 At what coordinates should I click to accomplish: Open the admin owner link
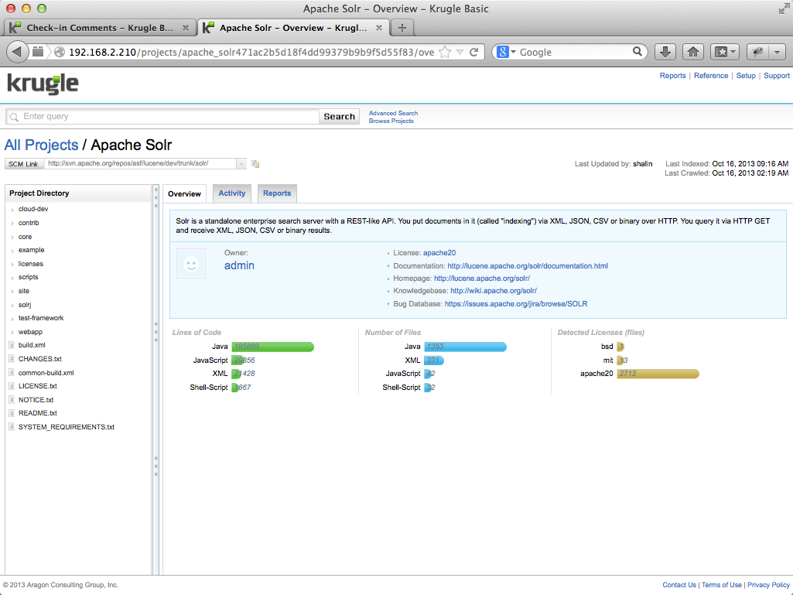(x=239, y=265)
